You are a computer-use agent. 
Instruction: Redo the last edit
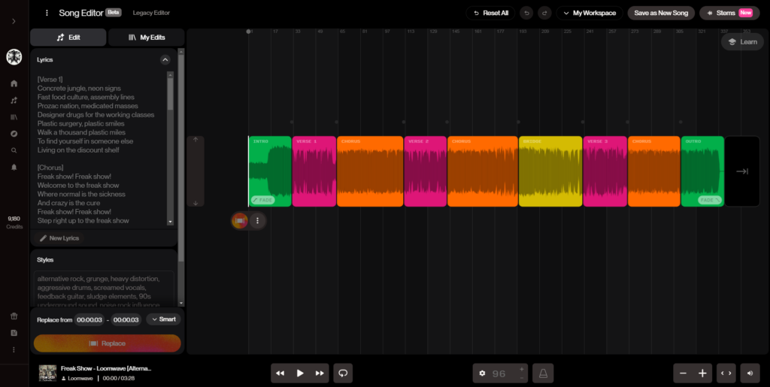(x=544, y=13)
